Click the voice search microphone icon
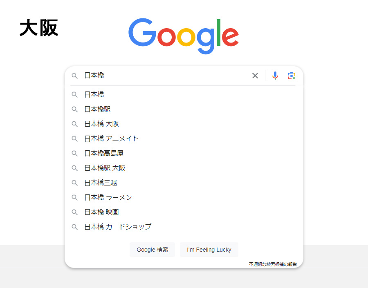The image size is (368, 288). point(275,76)
